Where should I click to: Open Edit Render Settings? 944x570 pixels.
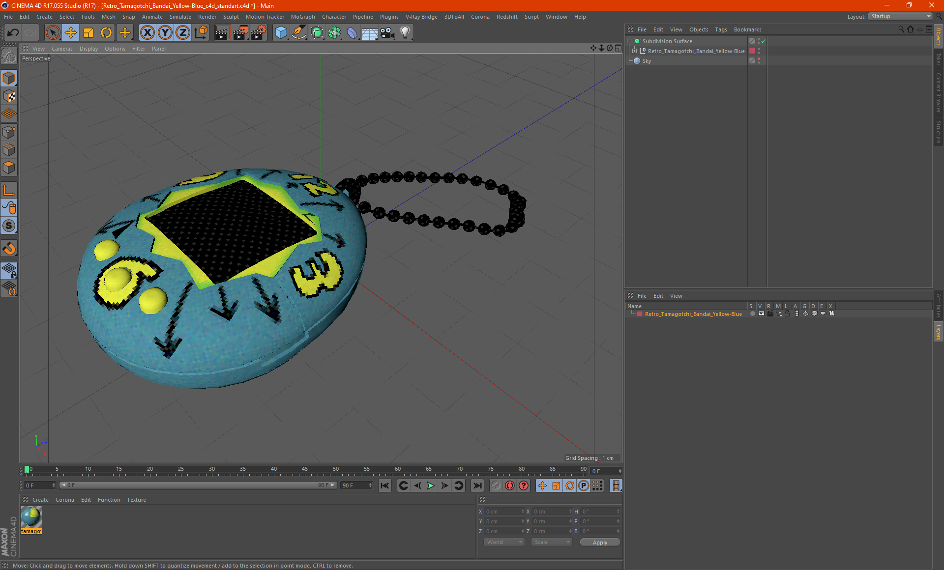(x=259, y=33)
